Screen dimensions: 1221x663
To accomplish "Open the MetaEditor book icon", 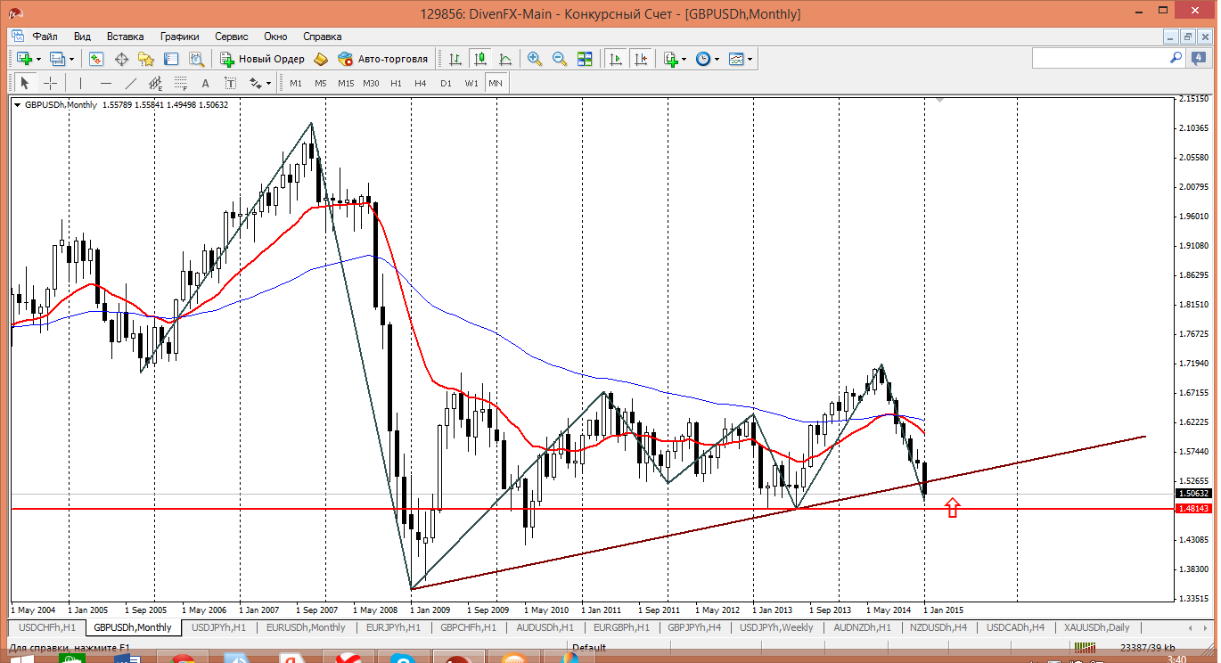I will (x=321, y=59).
